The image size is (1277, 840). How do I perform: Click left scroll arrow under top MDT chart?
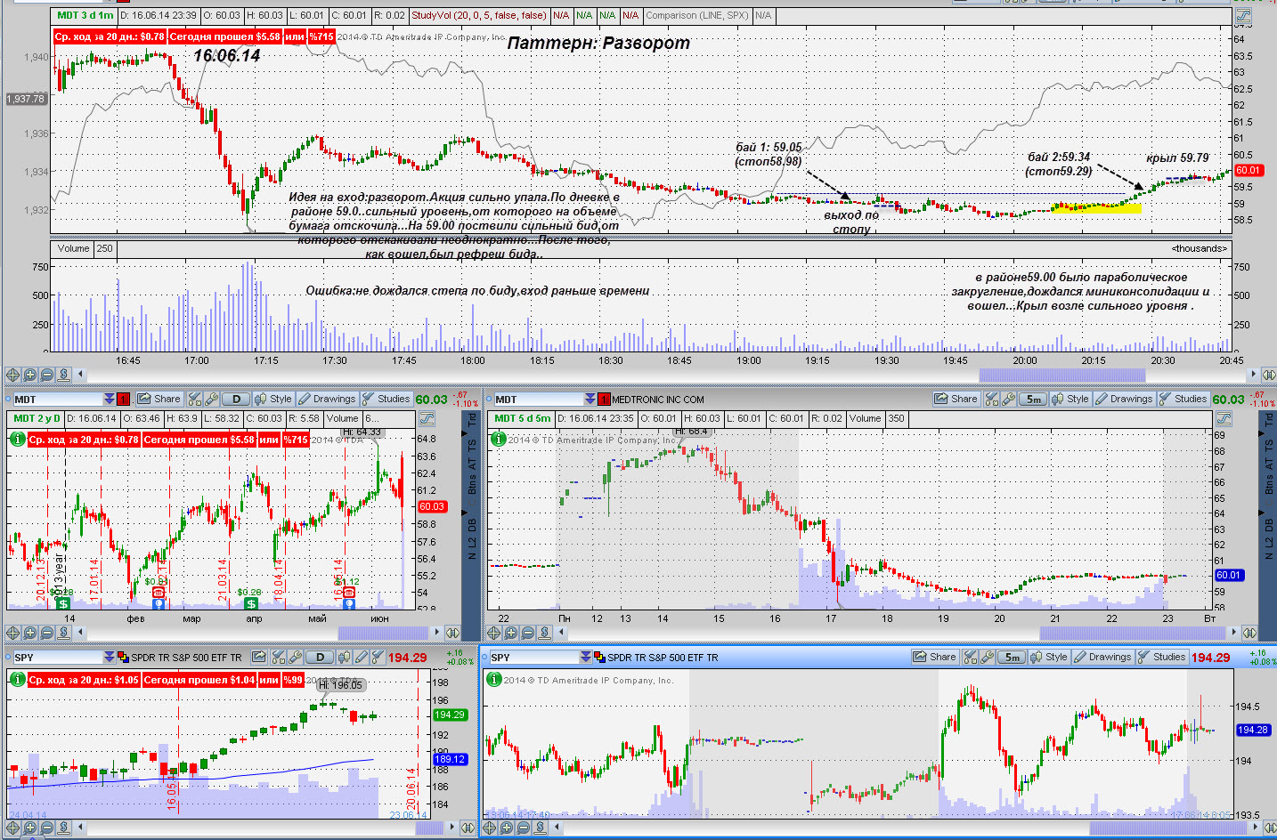tap(81, 375)
